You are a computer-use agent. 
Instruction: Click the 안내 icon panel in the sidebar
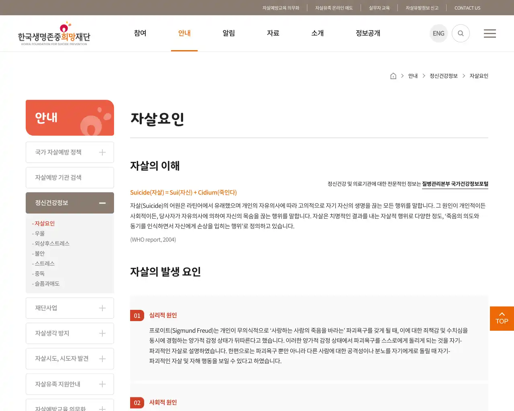pyautogui.click(x=69, y=118)
